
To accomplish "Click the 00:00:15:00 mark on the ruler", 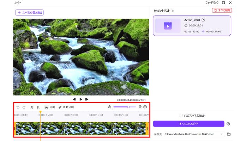I will (96, 115).
